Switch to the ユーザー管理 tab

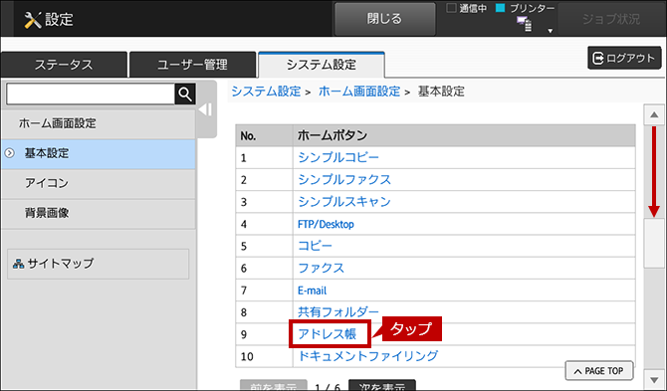point(192,65)
